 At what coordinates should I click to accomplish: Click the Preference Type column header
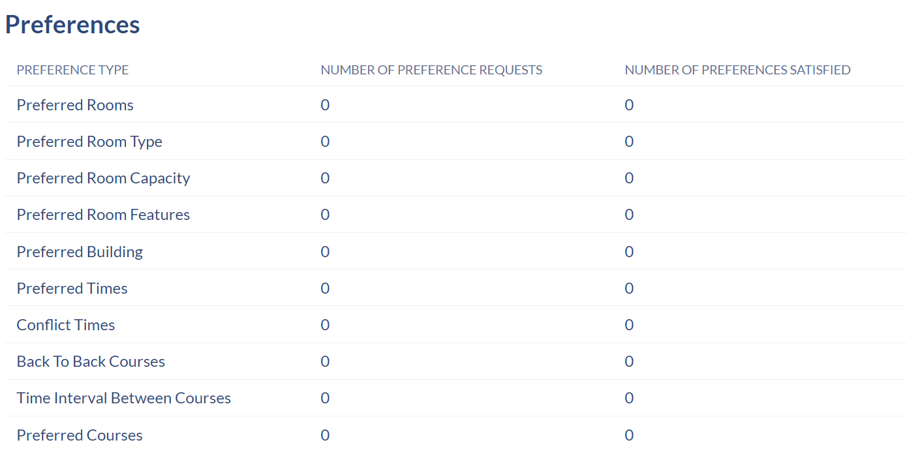[x=72, y=70]
